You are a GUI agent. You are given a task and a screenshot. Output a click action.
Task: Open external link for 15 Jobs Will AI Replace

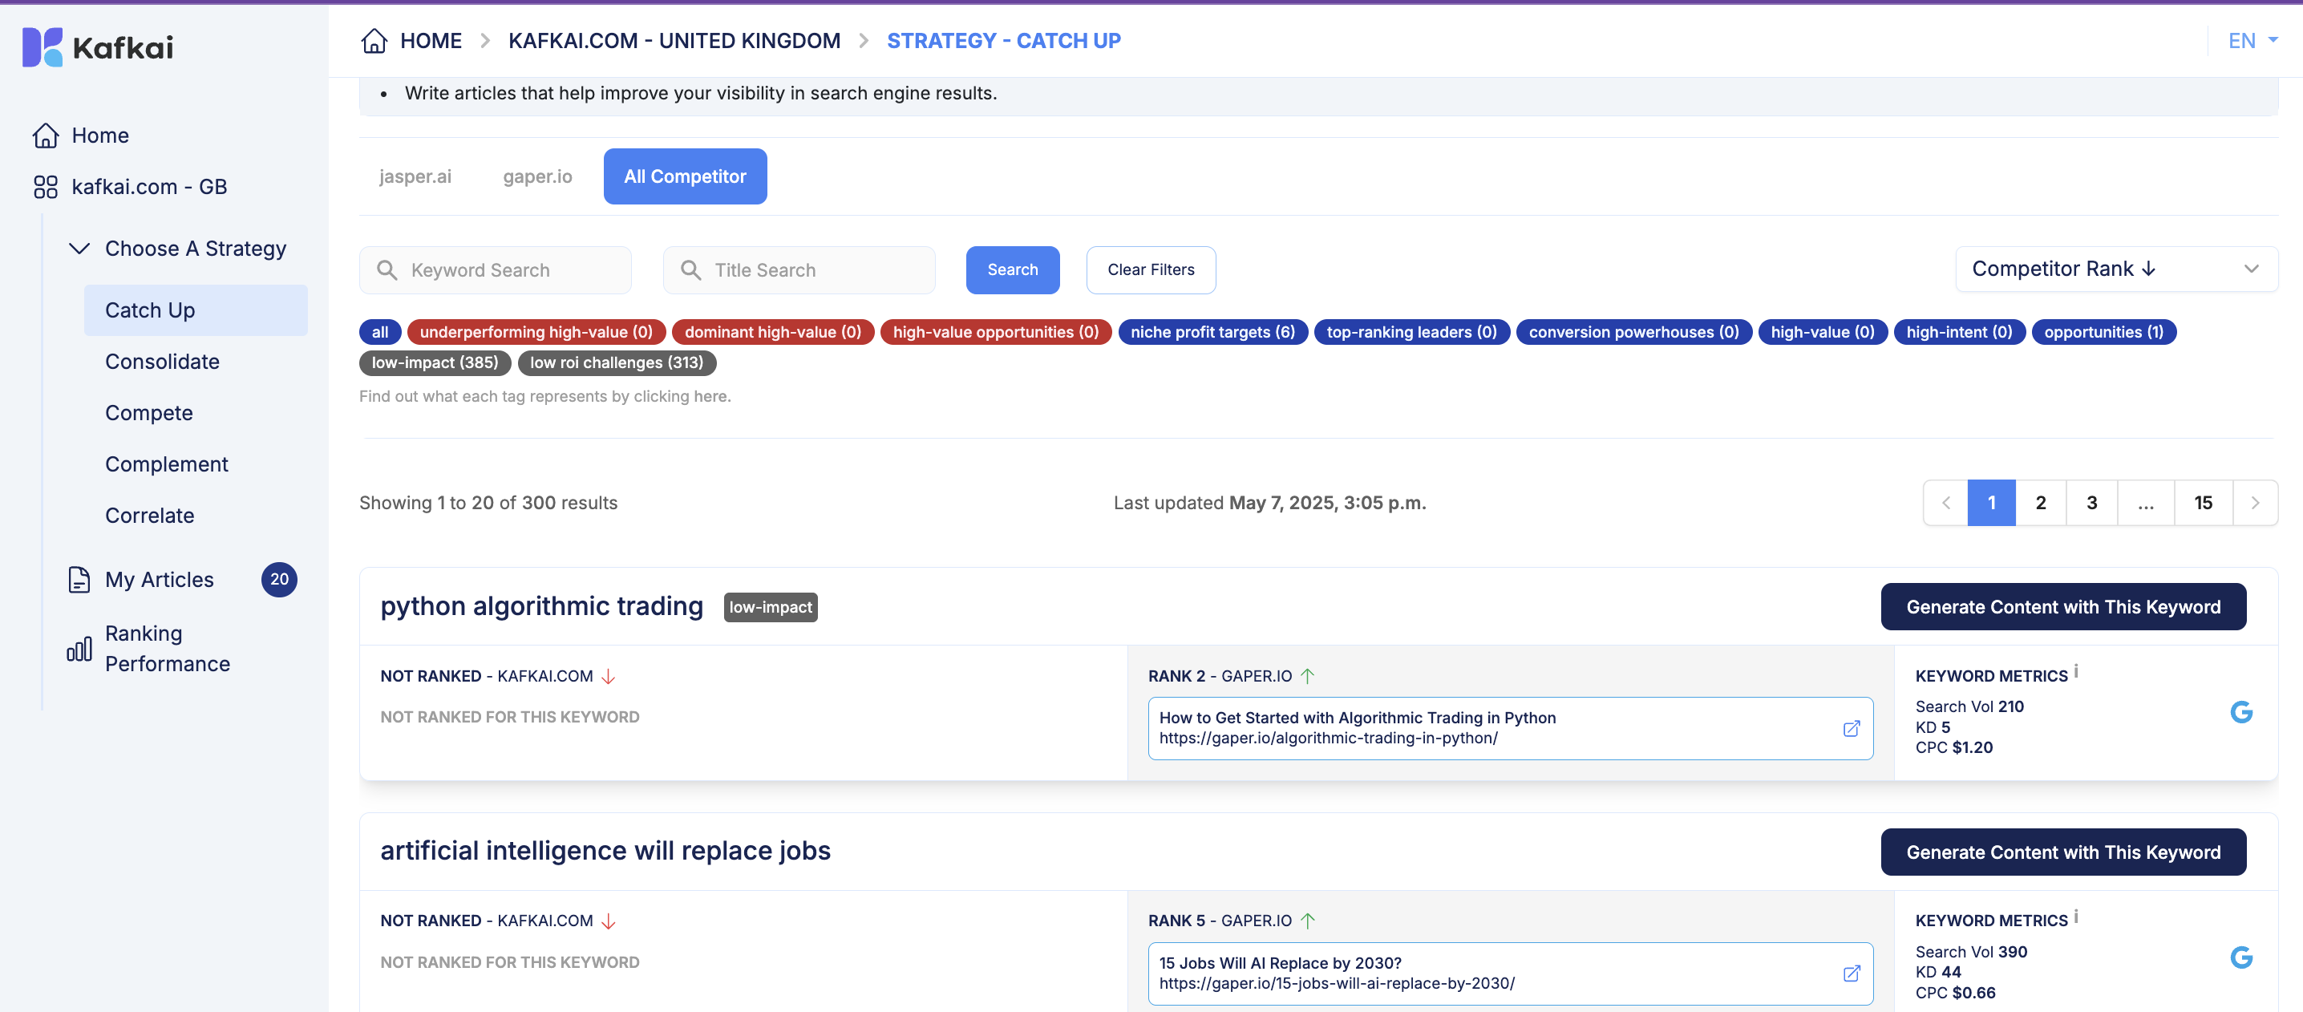[x=1852, y=973]
